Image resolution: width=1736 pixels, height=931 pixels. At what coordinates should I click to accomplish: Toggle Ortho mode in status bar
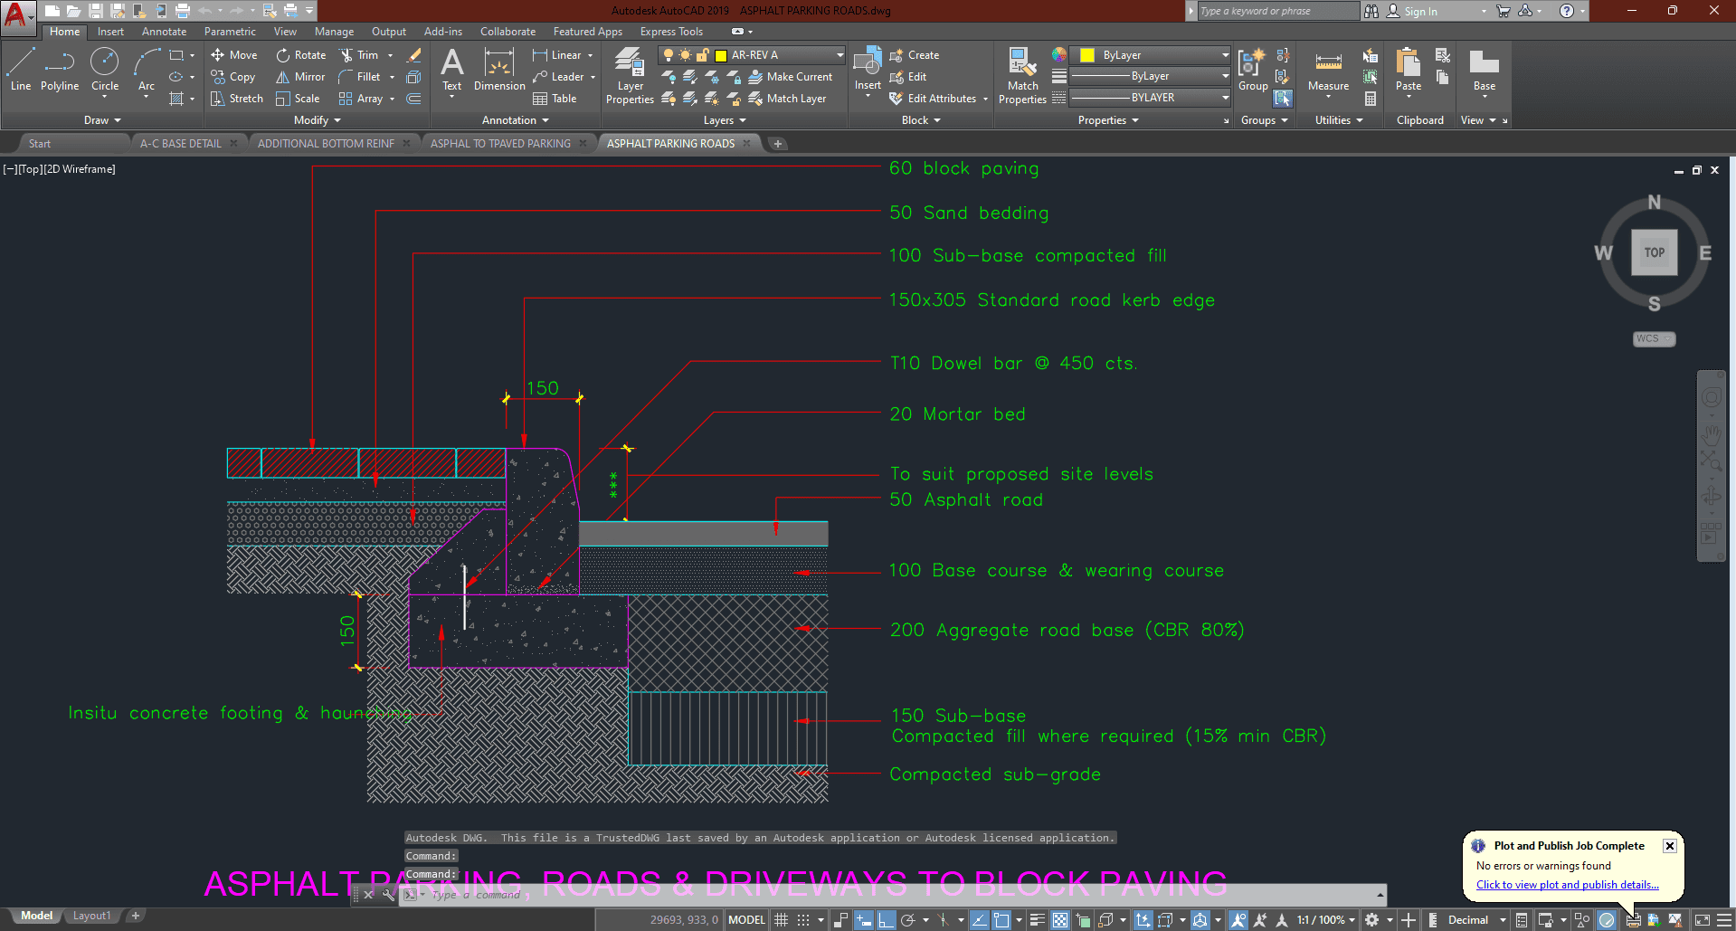pyautogui.click(x=886, y=920)
